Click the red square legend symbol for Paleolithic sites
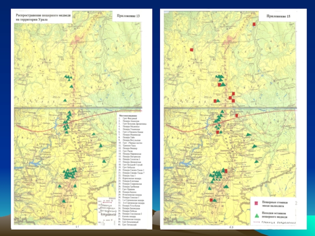The image size is (315, 236). 256,203
